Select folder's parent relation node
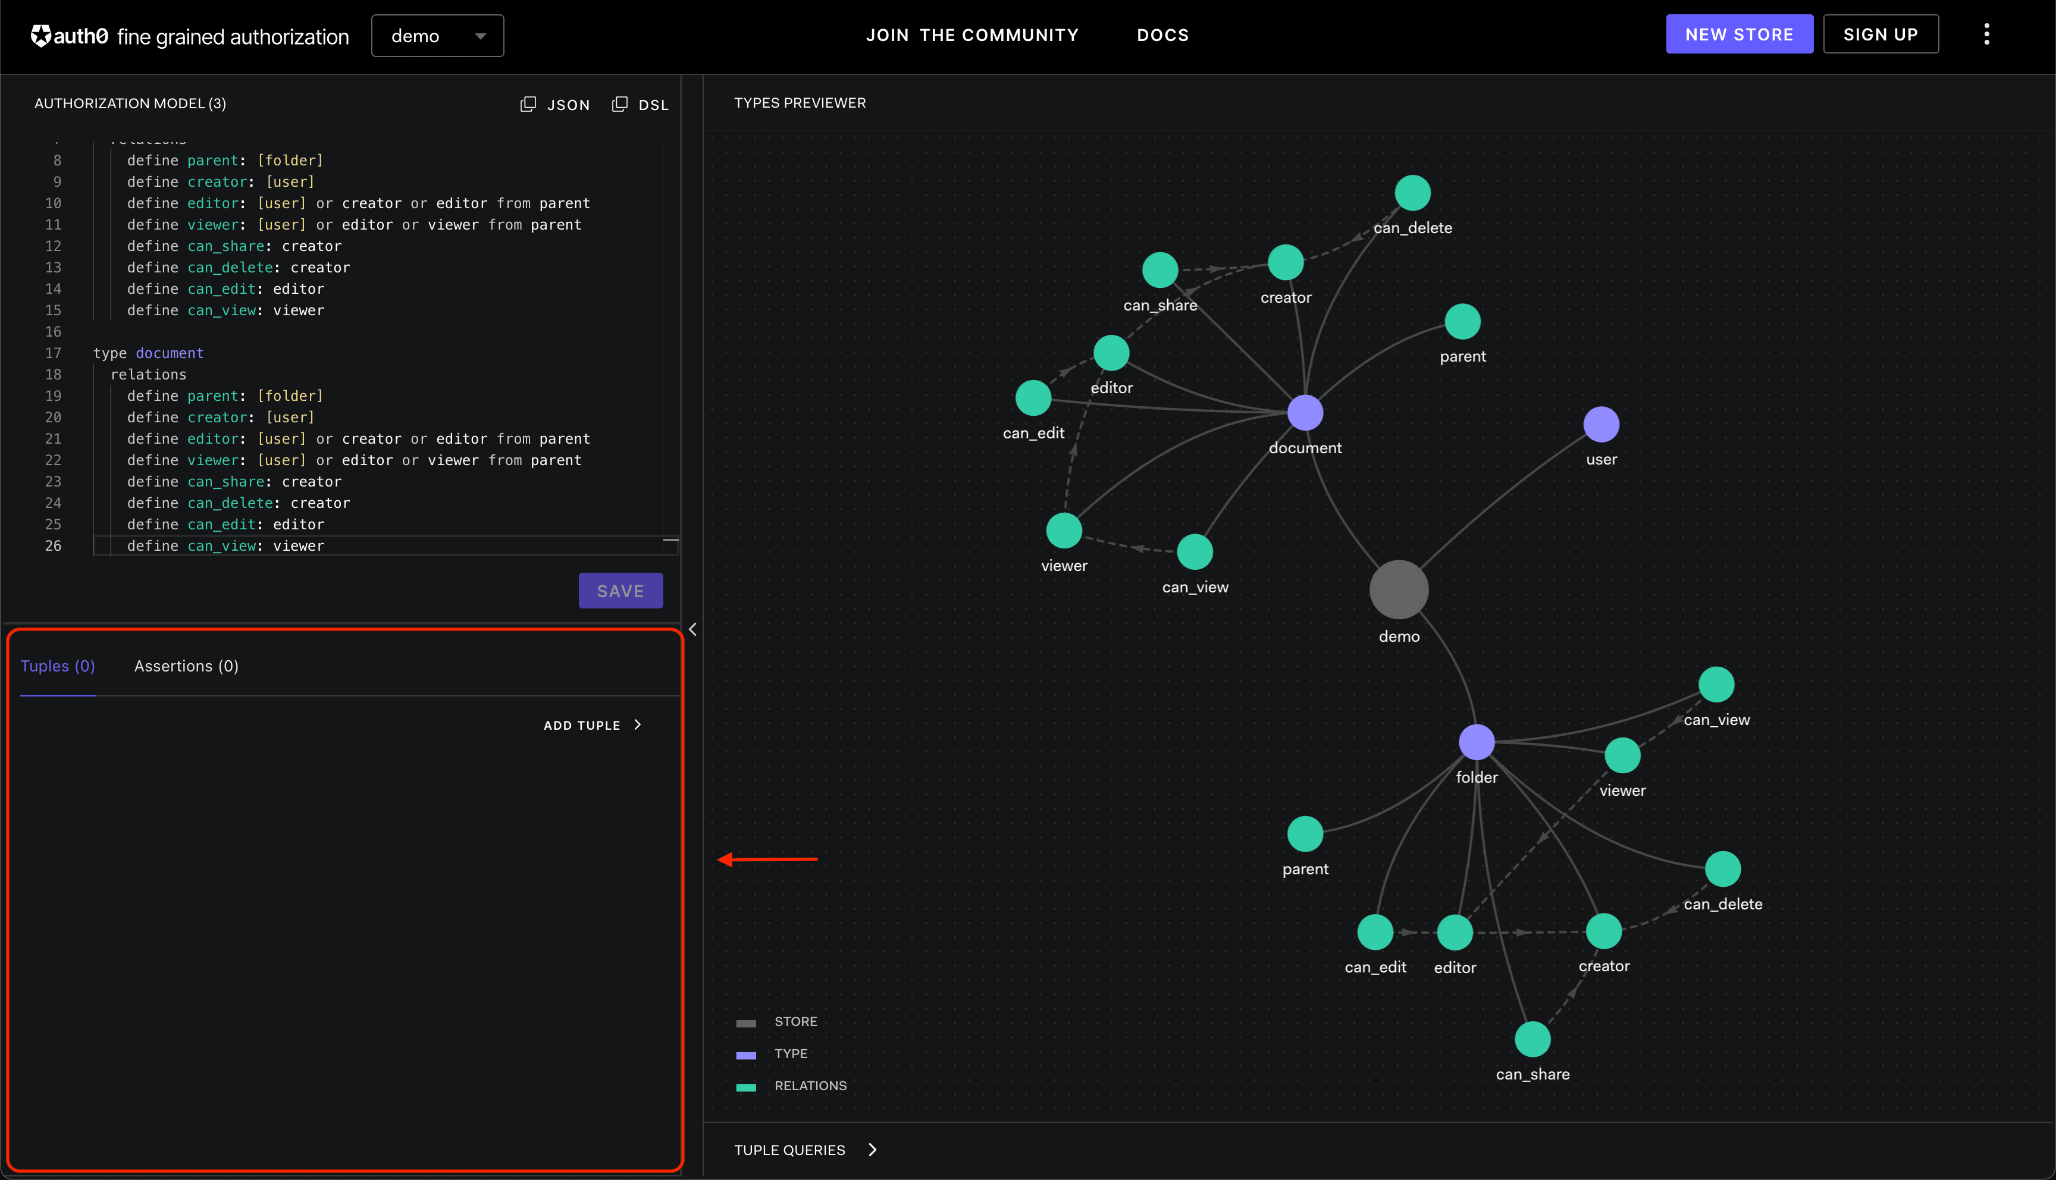Viewport: 2056px width, 1180px height. [1305, 834]
